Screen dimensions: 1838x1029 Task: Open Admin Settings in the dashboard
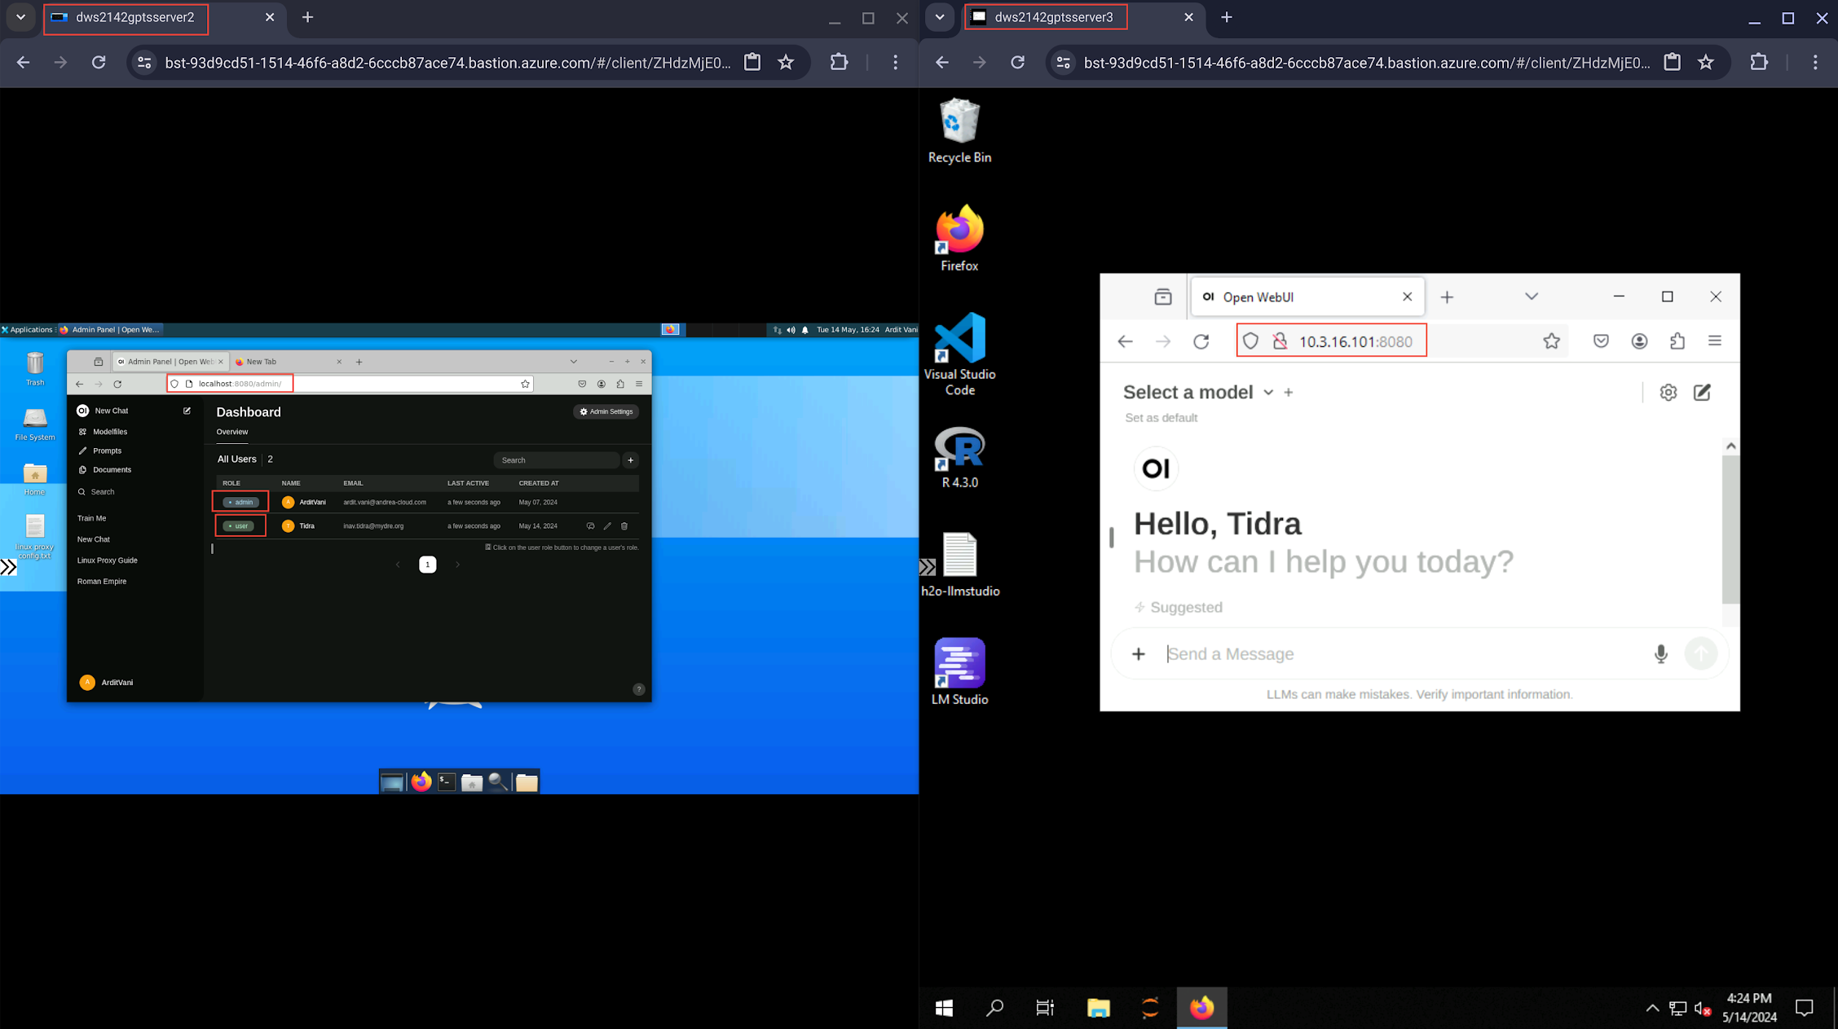(x=606, y=411)
